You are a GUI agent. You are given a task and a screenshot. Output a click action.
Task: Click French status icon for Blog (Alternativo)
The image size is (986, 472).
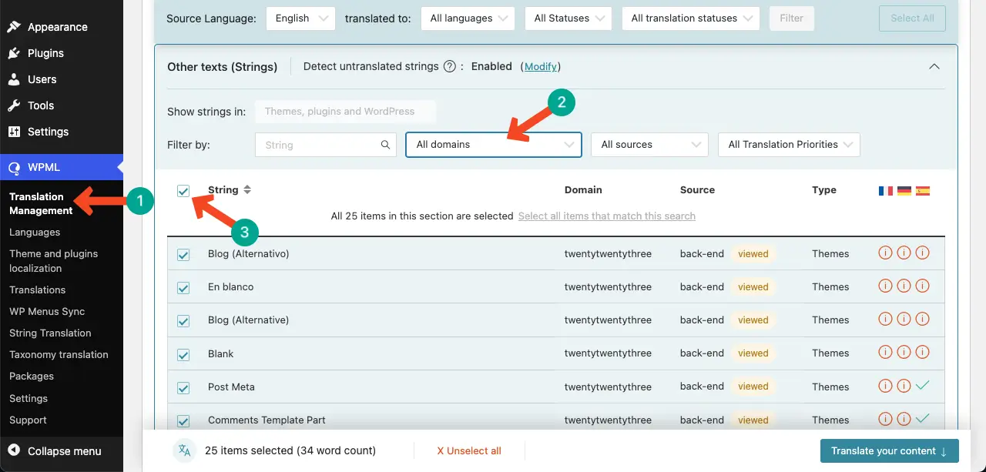885,253
